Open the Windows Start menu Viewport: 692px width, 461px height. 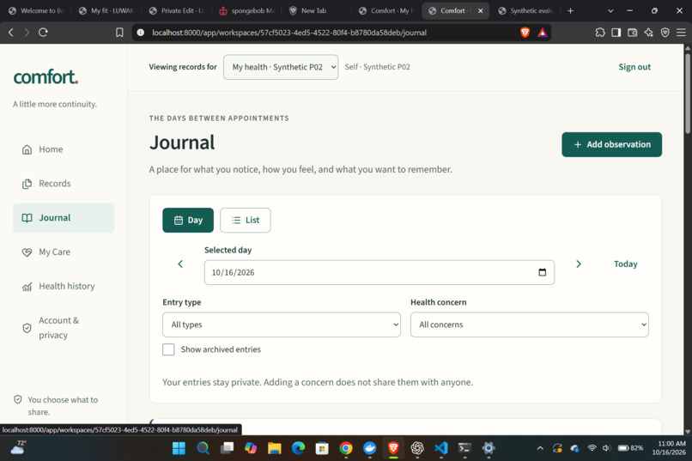coord(179,448)
